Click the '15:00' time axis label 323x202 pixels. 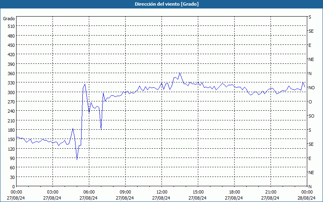point(198,192)
